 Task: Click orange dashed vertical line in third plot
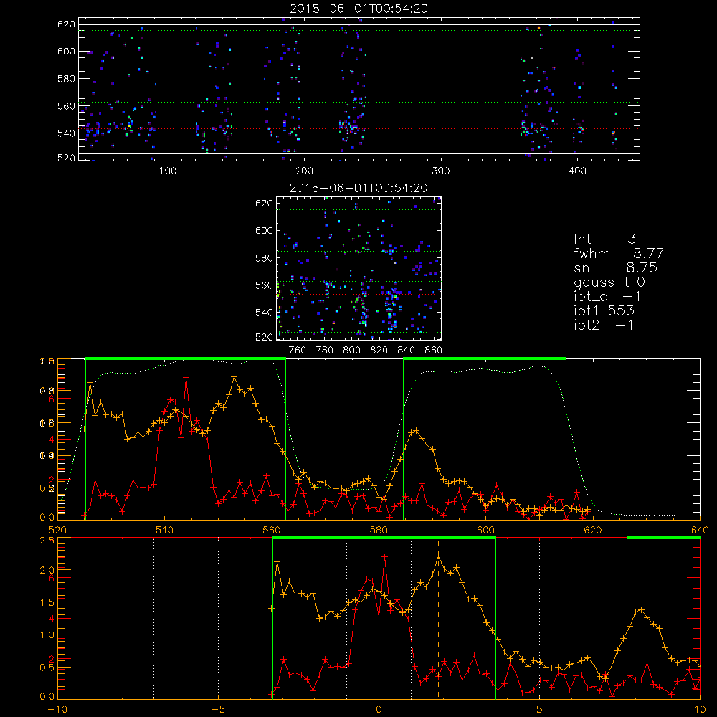(x=234, y=439)
